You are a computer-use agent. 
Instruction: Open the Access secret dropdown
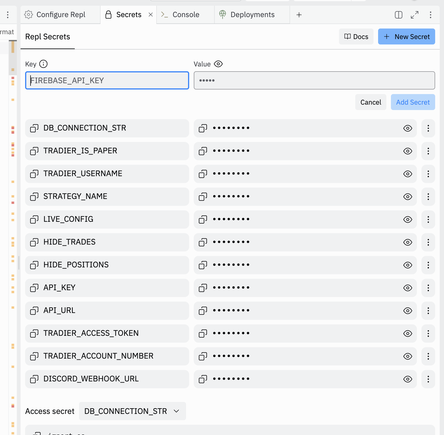click(x=132, y=411)
